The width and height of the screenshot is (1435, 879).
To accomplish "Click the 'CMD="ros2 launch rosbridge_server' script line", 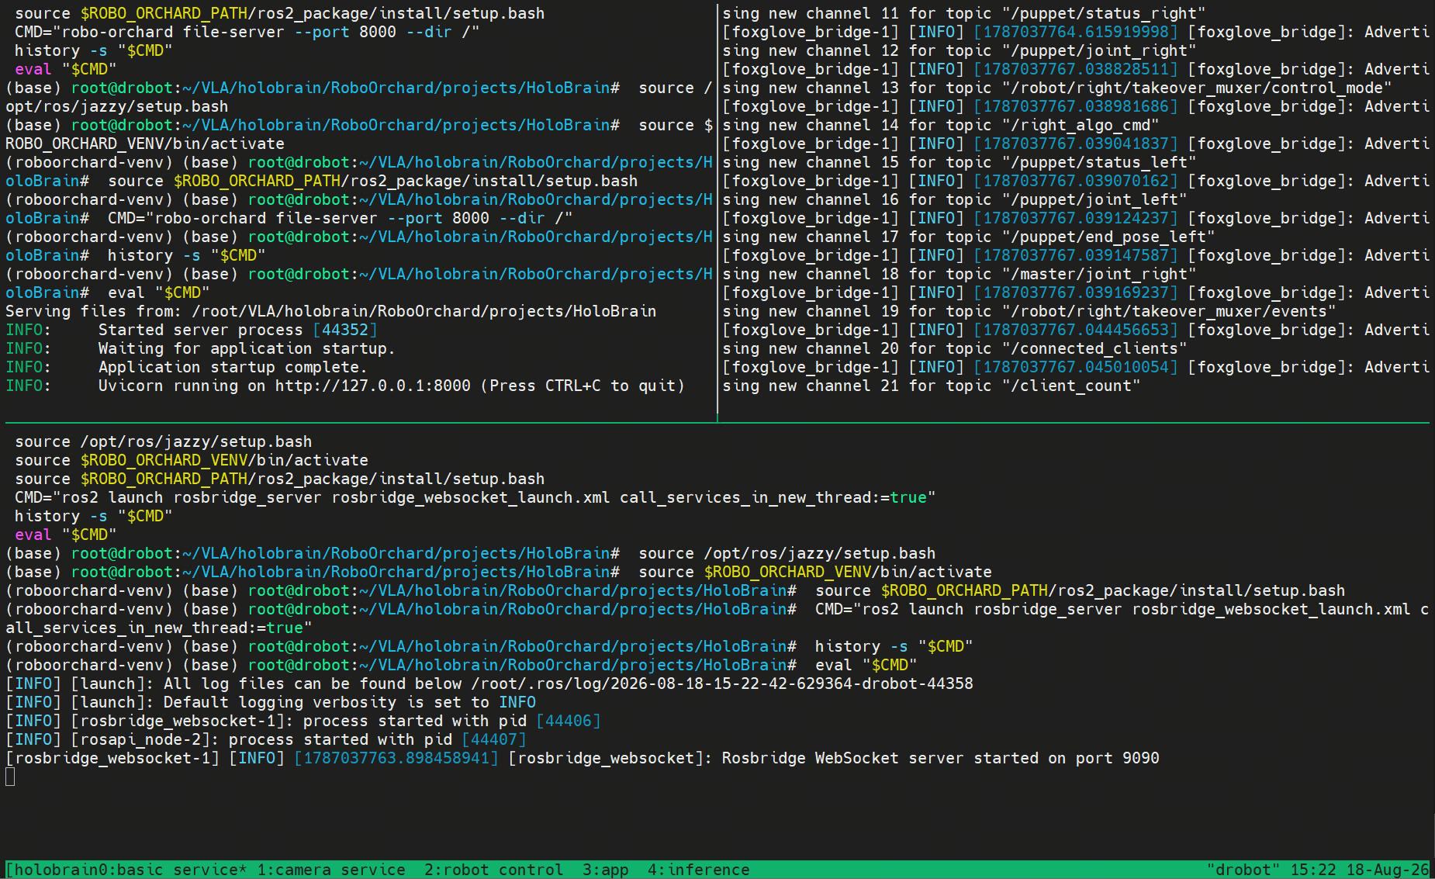I will pyautogui.click(x=475, y=497).
